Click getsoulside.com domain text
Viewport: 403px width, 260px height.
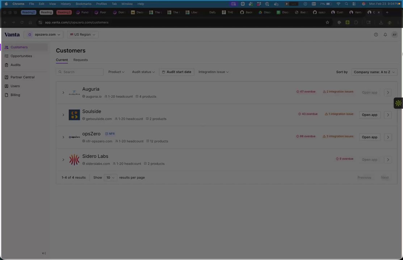coord(99,119)
